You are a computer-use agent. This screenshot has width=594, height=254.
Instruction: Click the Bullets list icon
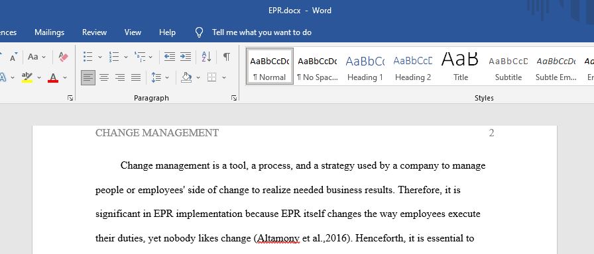[x=88, y=57]
